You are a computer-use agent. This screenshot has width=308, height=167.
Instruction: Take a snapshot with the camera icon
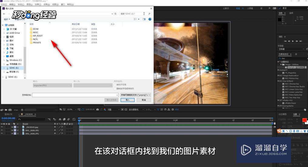point(97,109)
